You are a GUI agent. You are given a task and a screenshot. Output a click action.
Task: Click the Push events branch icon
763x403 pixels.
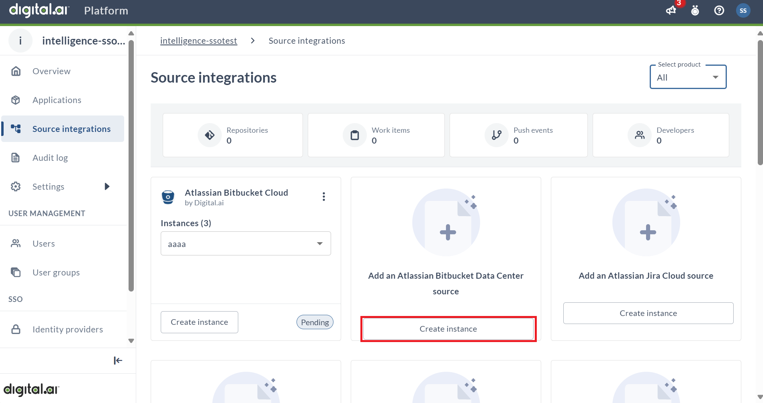(x=497, y=135)
